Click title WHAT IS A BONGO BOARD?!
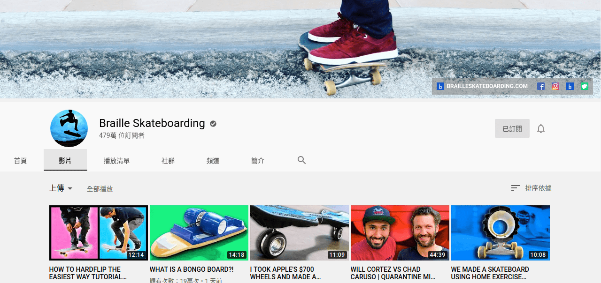The width and height of the screenshot is (601, 283). click(x=192, y=269)
